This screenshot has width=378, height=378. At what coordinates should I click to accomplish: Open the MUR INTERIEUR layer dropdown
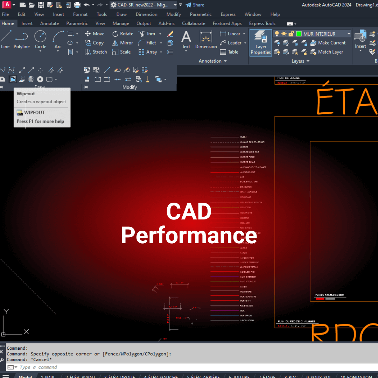349,34
